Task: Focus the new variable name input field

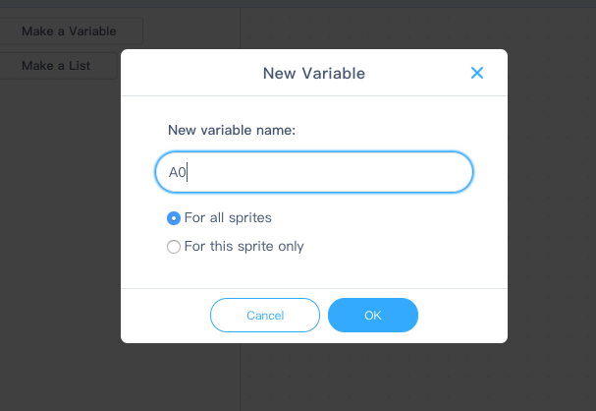Action: coord(314,172)
